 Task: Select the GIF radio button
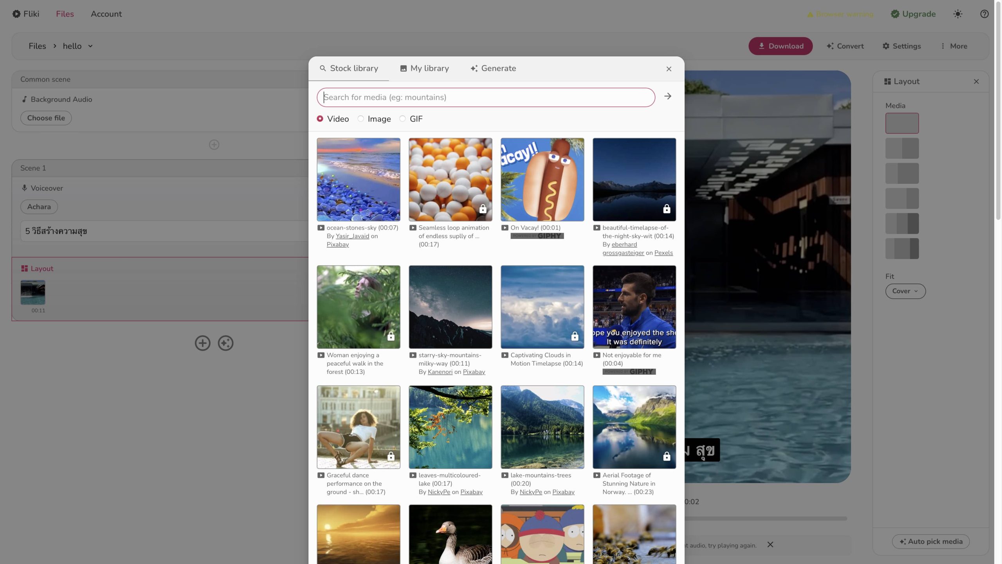pyautogui.click(x=402, y=119)
